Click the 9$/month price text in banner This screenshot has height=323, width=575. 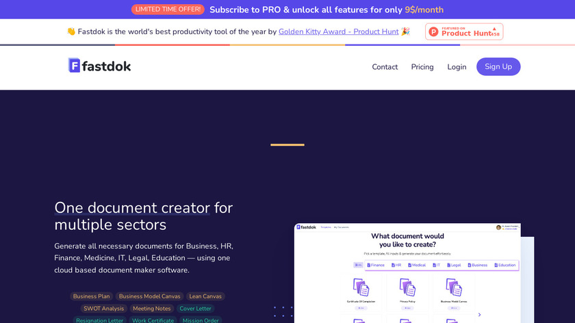tap(424, 10)
